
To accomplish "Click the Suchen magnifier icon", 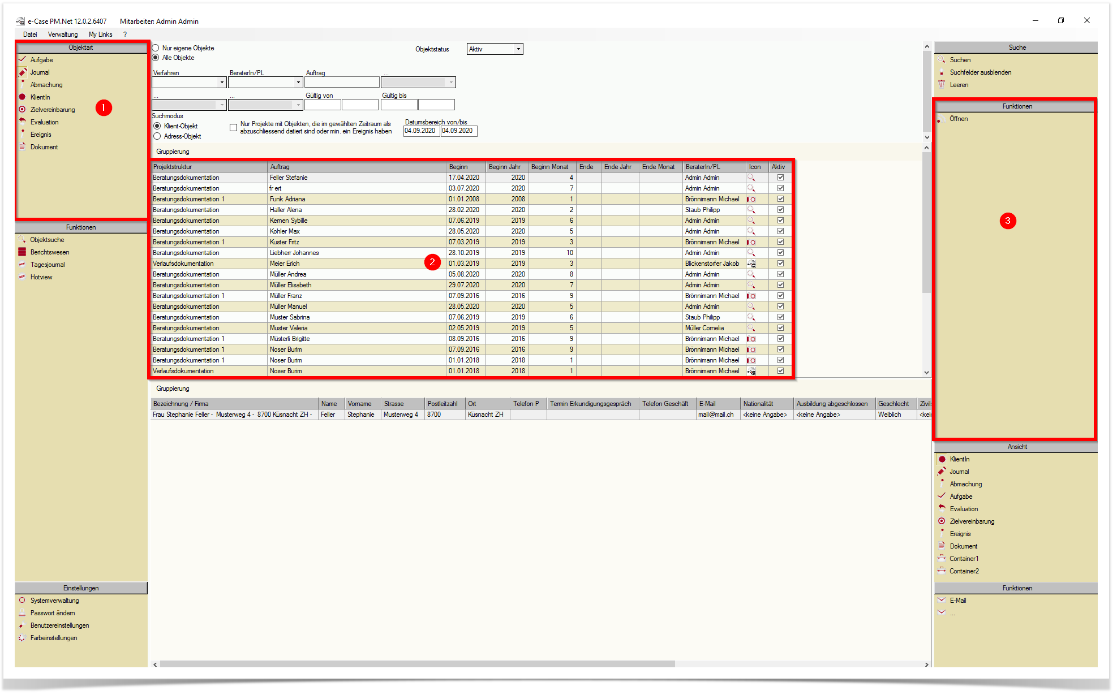I will tap(942, 59).
